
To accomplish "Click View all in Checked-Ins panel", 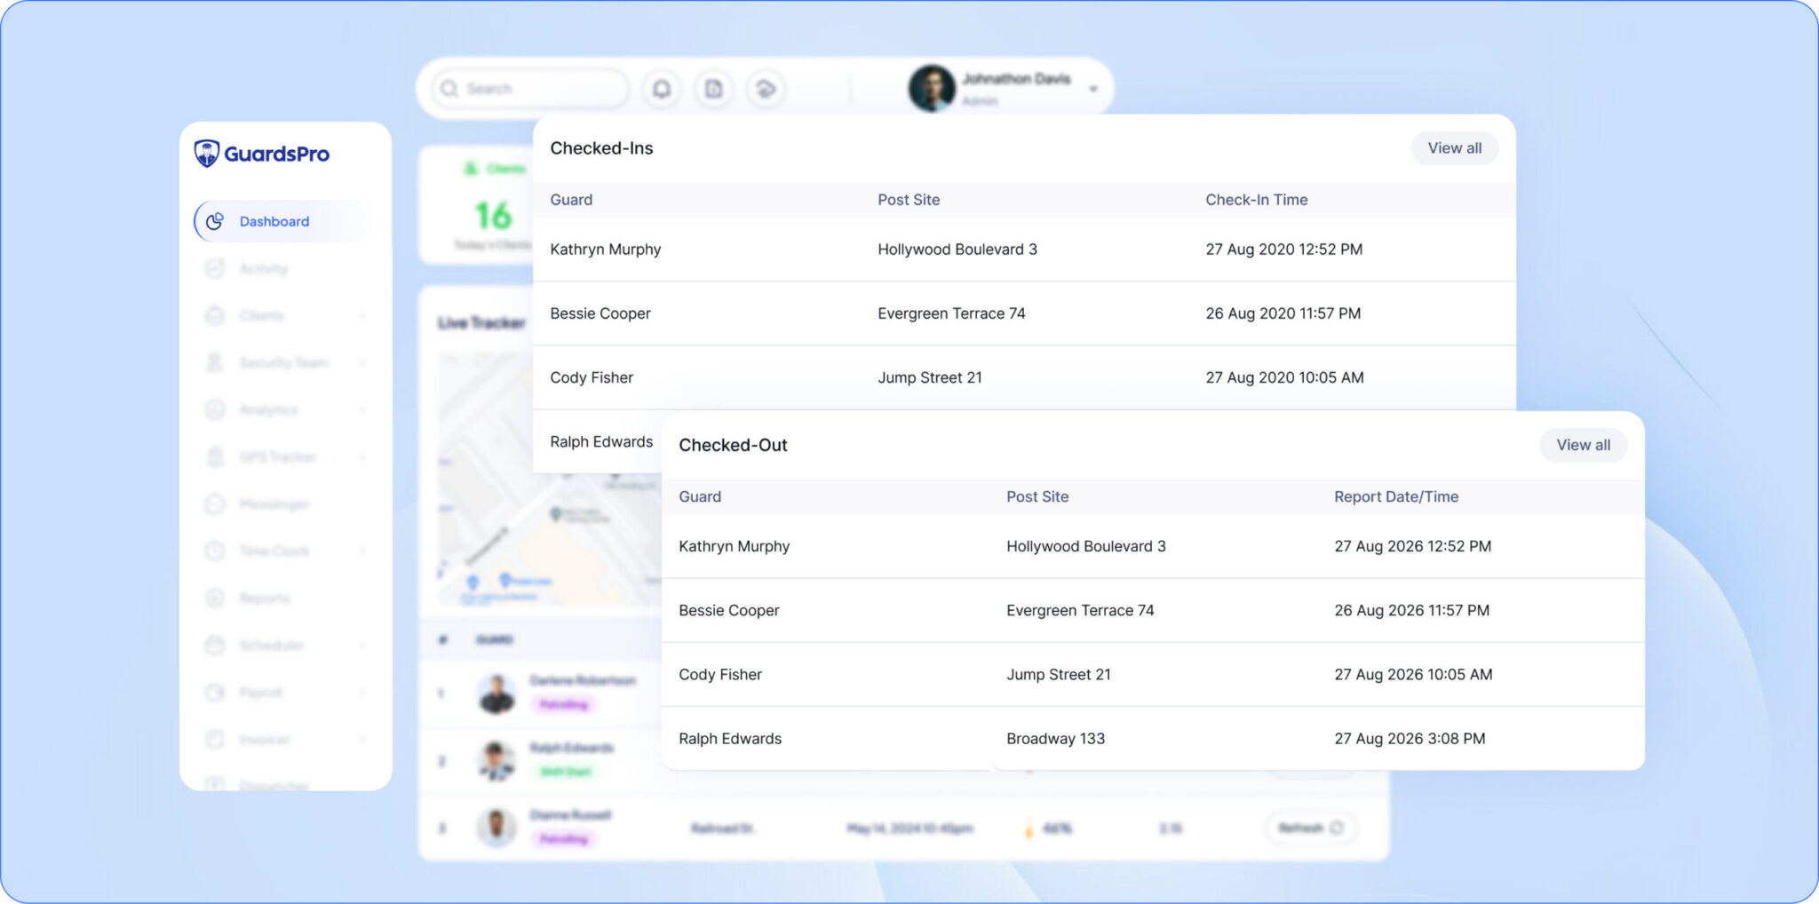I will click(1454, 148).
